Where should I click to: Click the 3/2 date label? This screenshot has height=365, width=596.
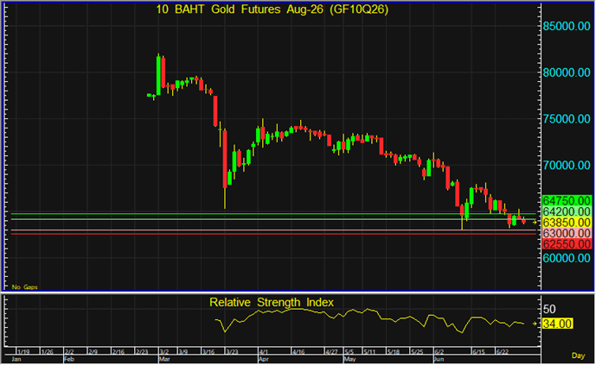pyautogui.click(x=164, y=352)
